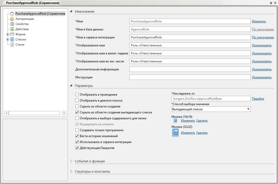Uncheck Вести историю изменений
Image resolution: width=278 pixels, height=184 pixels.
pos(77,136)
